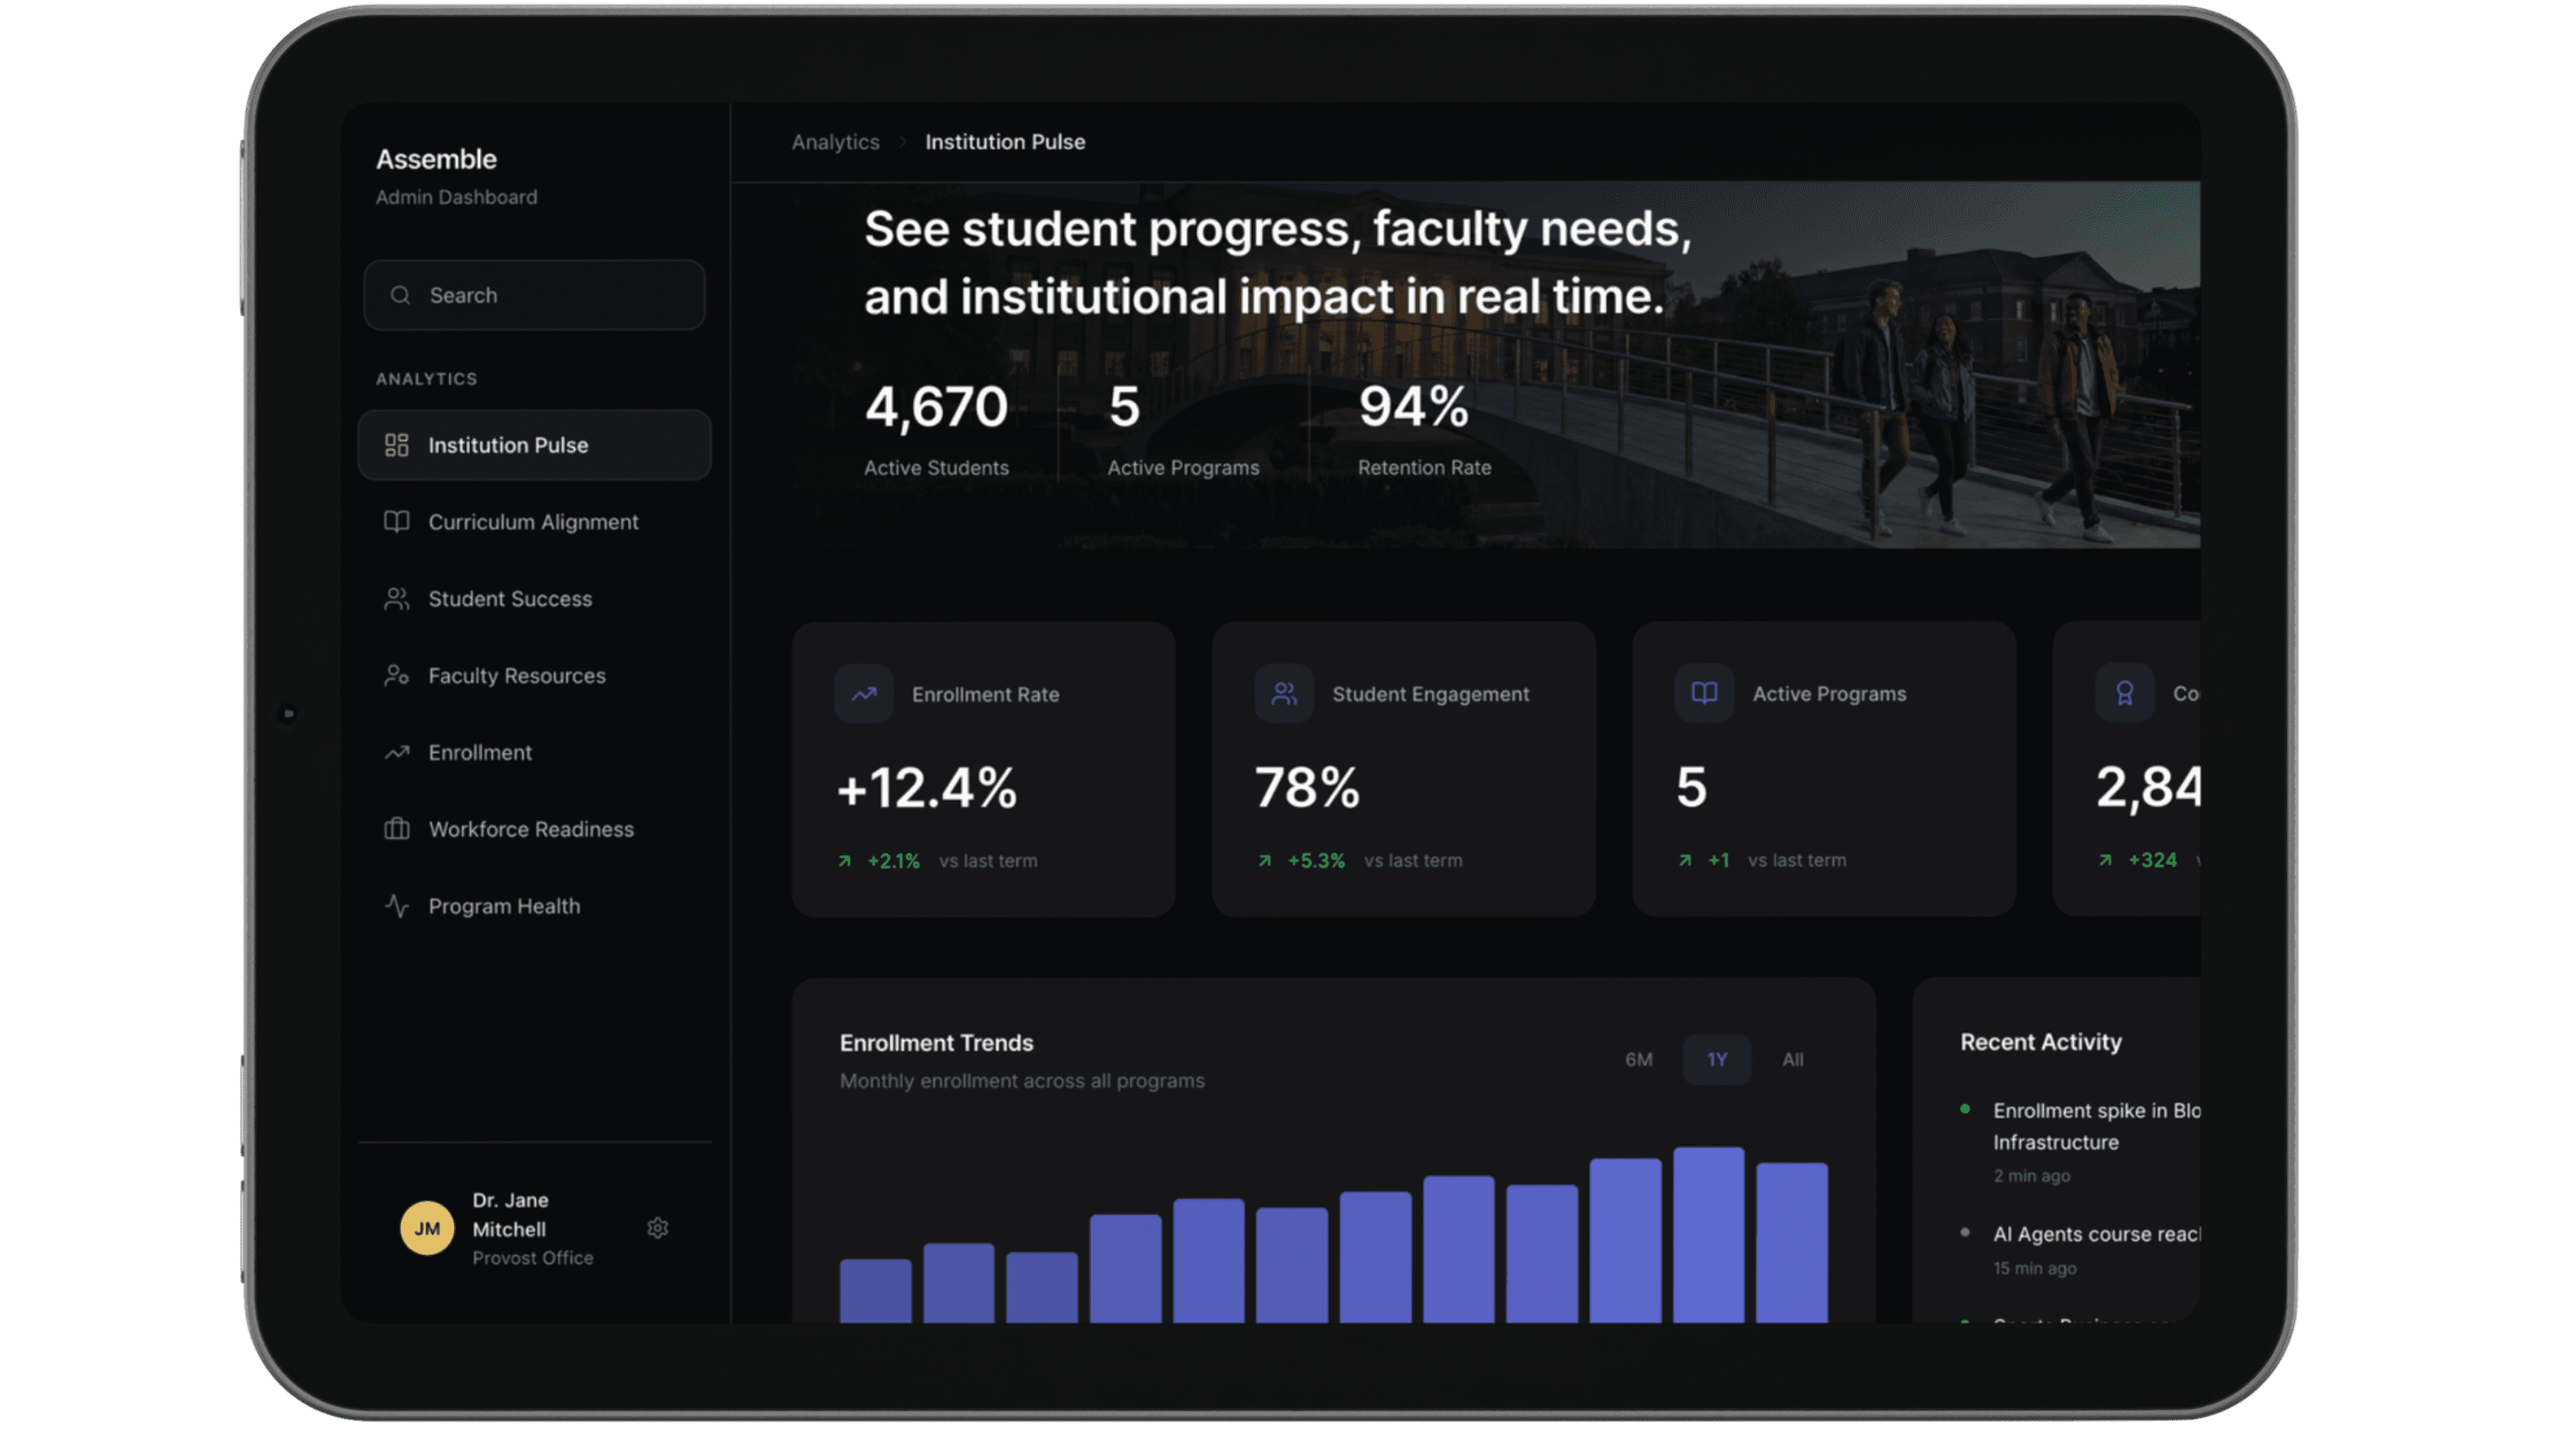2576x1449 pixels.
Task: Select the 1Y time range
Action: (1716, 1059)
